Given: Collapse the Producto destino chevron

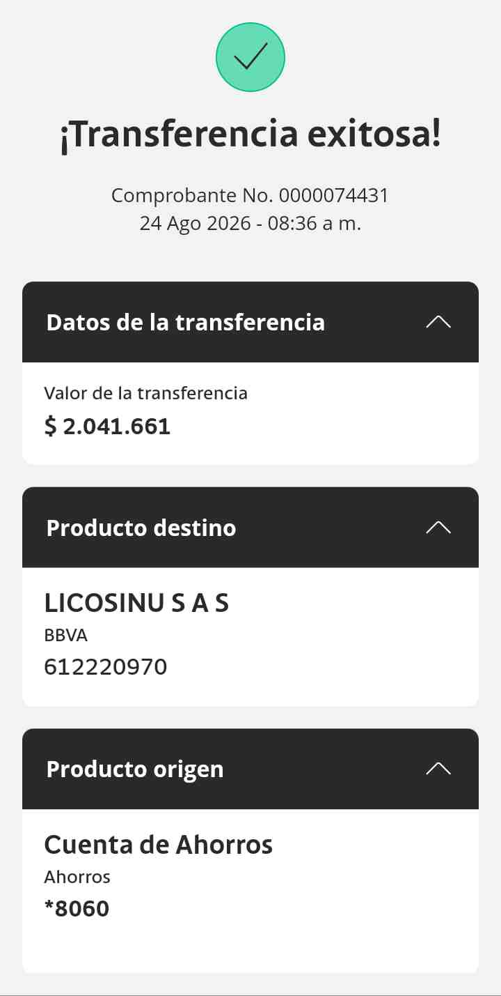Looking at the screenshot, I should pos(438,528).
